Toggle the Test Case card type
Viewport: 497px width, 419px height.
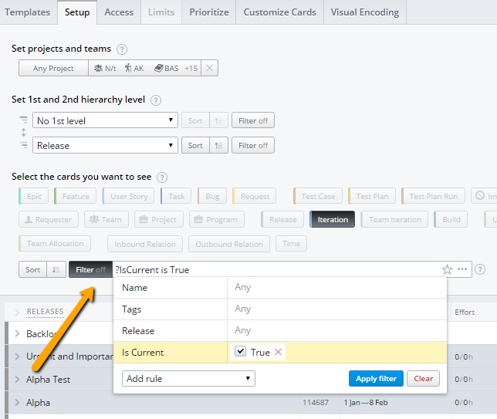(x=318, y=196)
